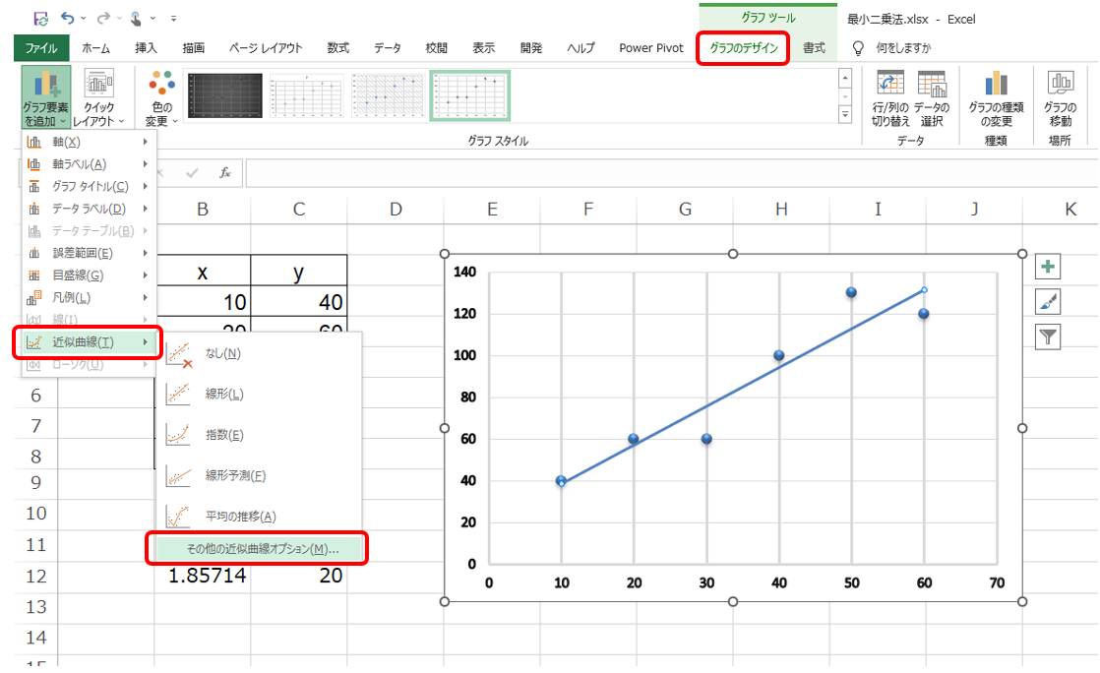Select the highlighted fourth chart style thumbnail
The image size is (1100, 673).
tap(469, 95)
